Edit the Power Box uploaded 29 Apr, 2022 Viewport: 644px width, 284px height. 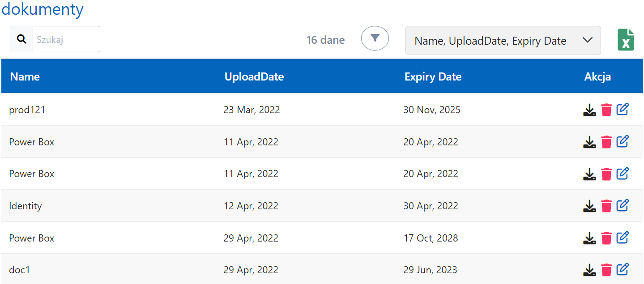coord(623,237)
